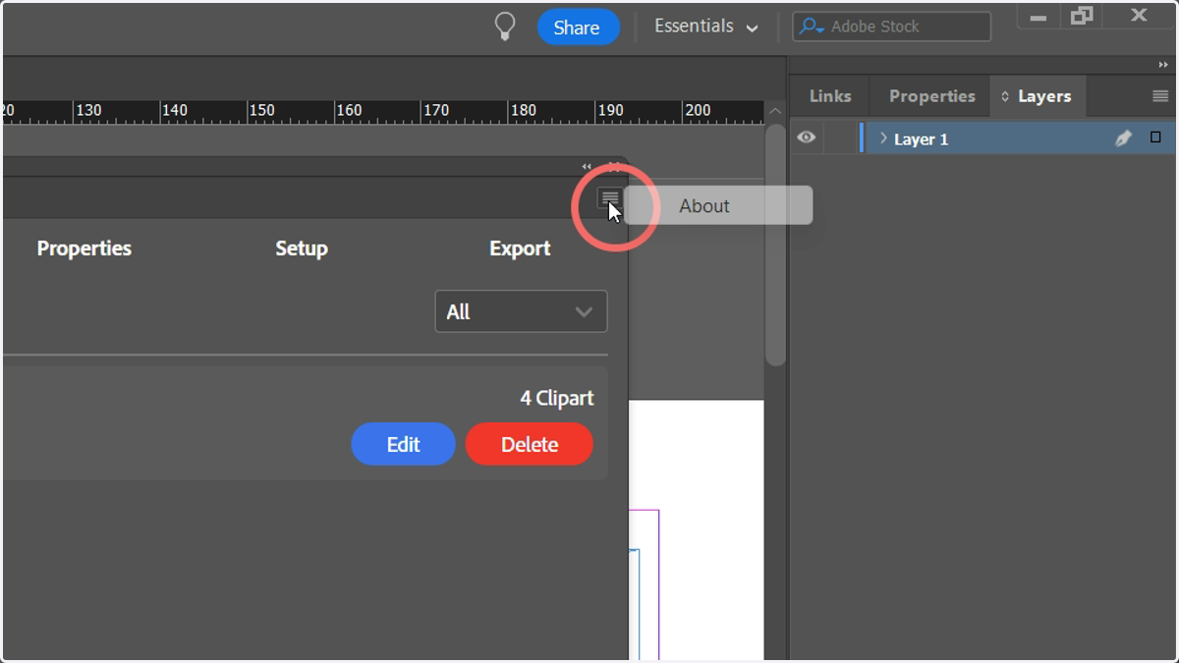Collapse the plugin panel double-arrow icon

[587, 166]
